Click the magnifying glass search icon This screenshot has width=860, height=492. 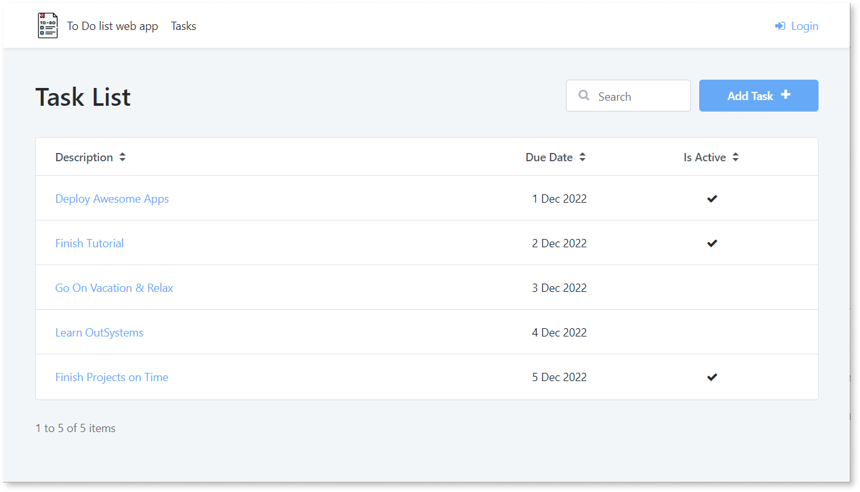click(x=584, y=95)
